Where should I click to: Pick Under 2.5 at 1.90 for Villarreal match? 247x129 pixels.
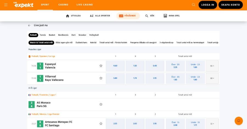(195, 78)
